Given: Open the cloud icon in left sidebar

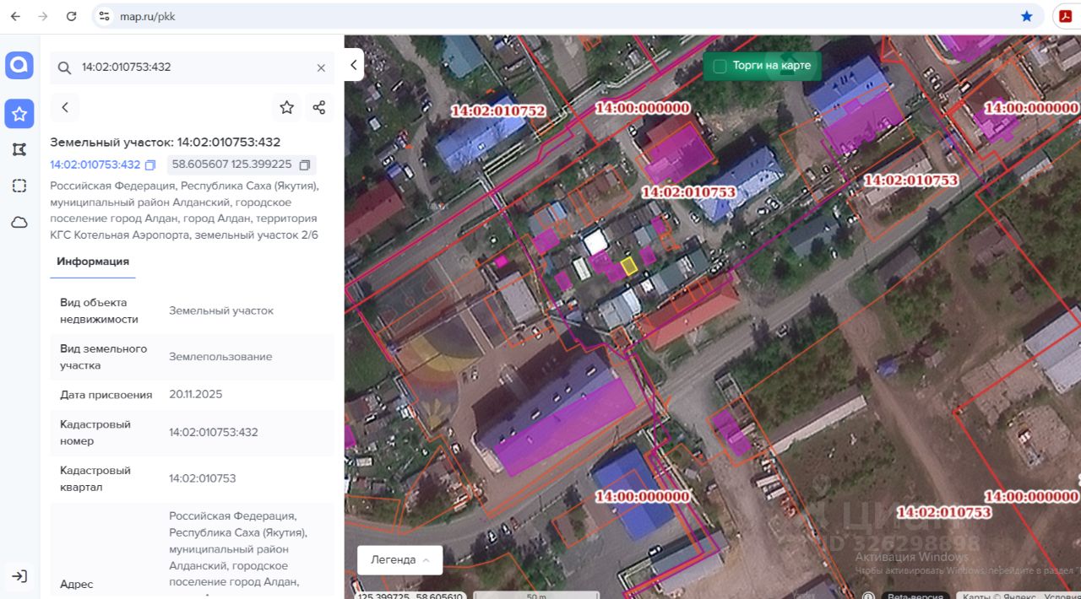Looking at the screenshot, I should point(19,222).
